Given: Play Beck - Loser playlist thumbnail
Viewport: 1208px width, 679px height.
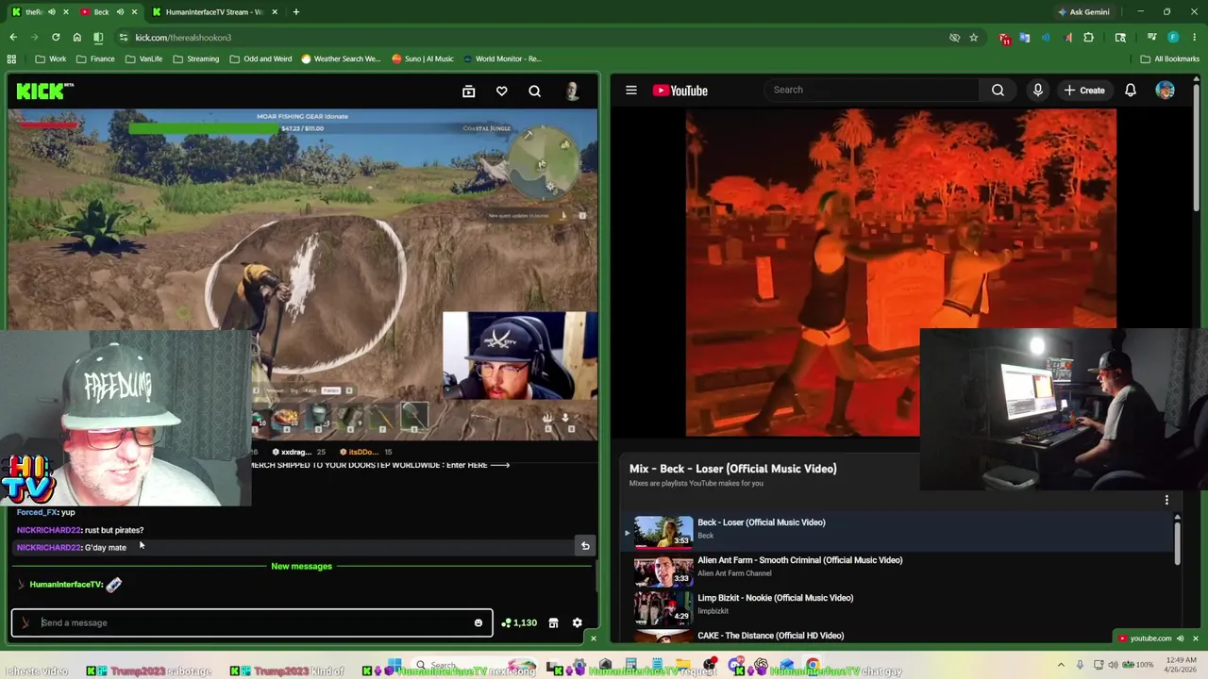Looking at the screenshot, I should [x=663, y=531].
